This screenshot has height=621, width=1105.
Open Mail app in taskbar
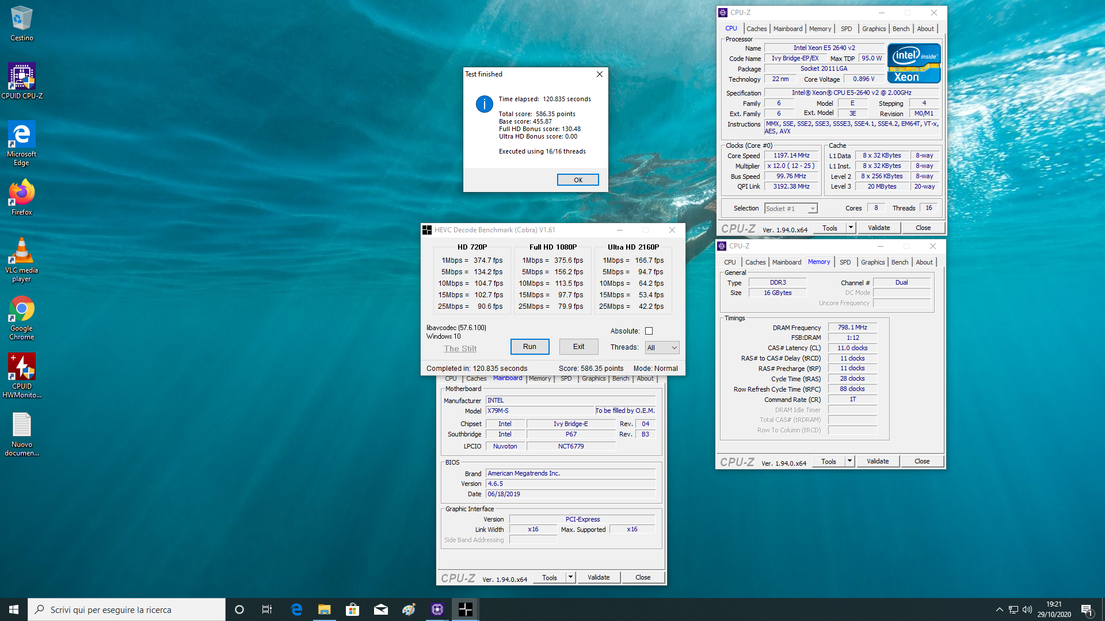coord(381,609)
